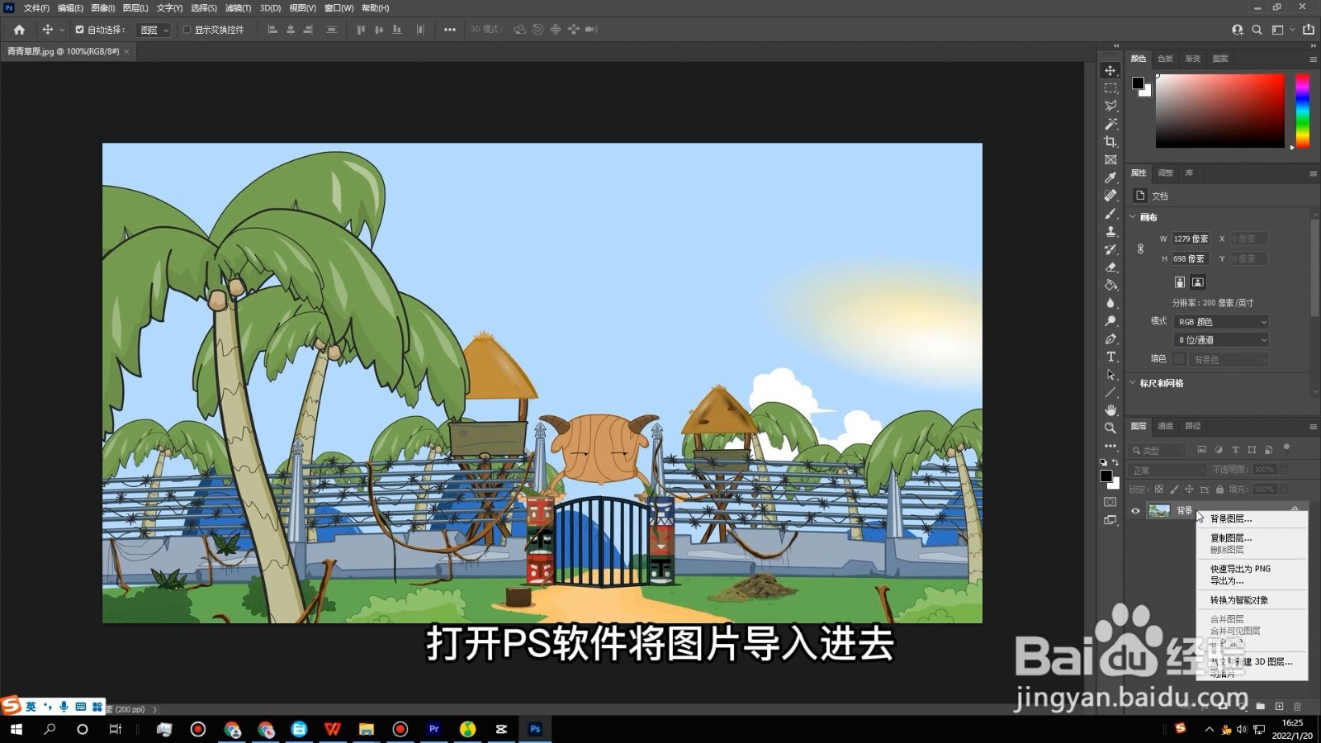Choose 背景图层... from context menu
Screen dimensions: 1321x743
[x=1231, y=518]
